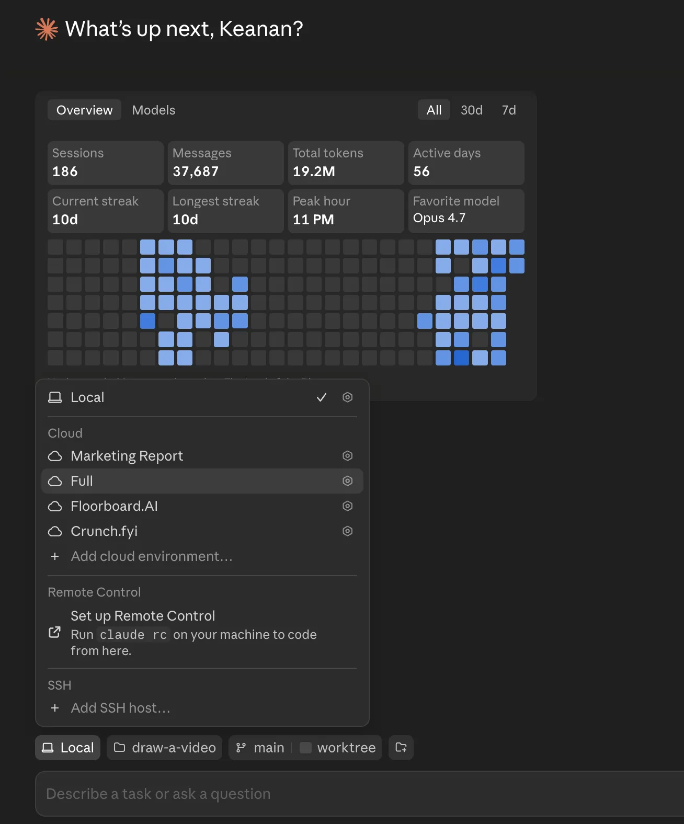Screen dimensions: 684x824
Task: Open settings gear for Full environment
Action: coord(347,481)
